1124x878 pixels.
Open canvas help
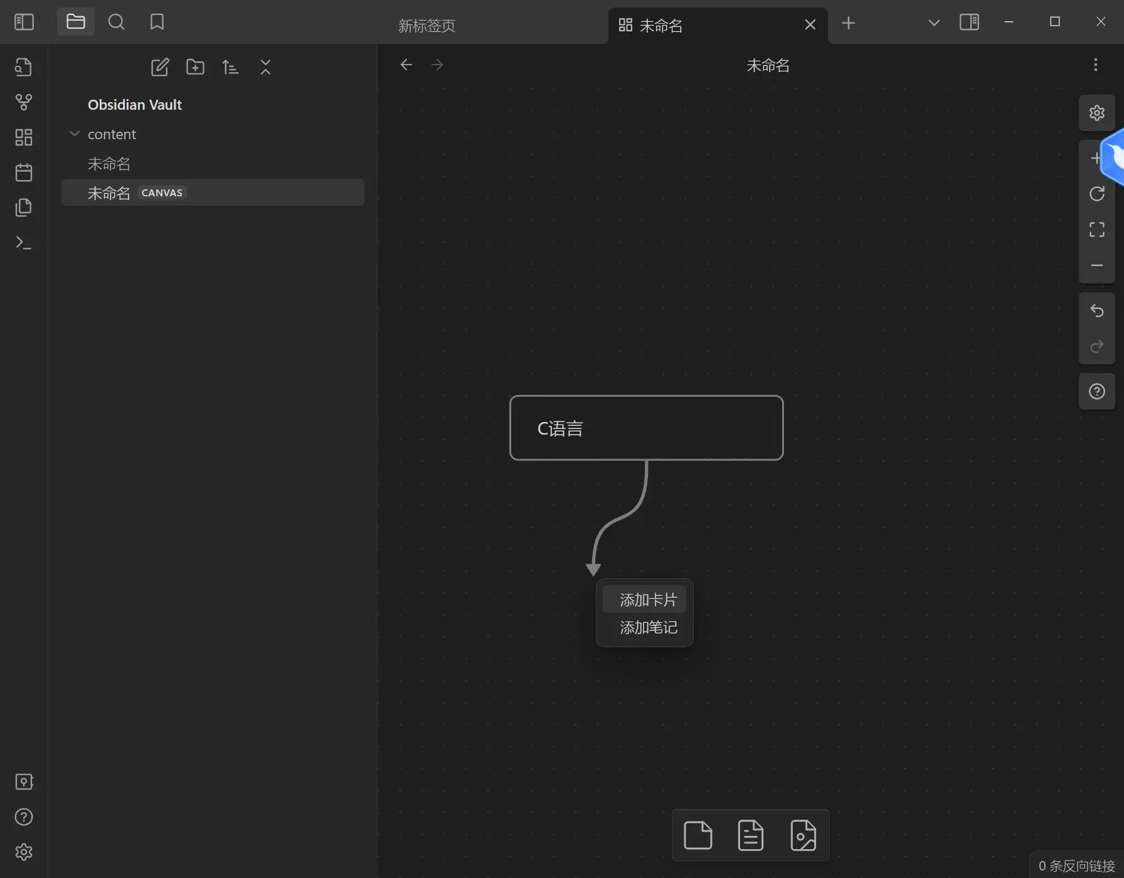pos(1097,391)
